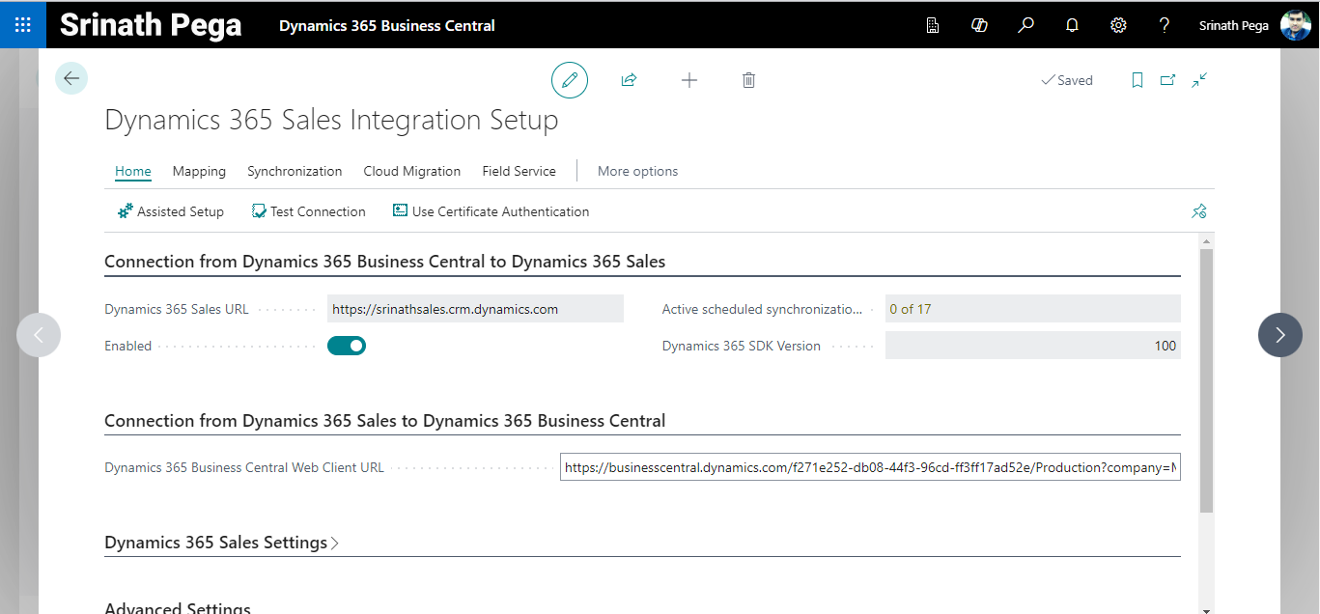Screen dimensions: 1320x614
Task: Expand the Advanced Settings section
Action: point(178,607)
